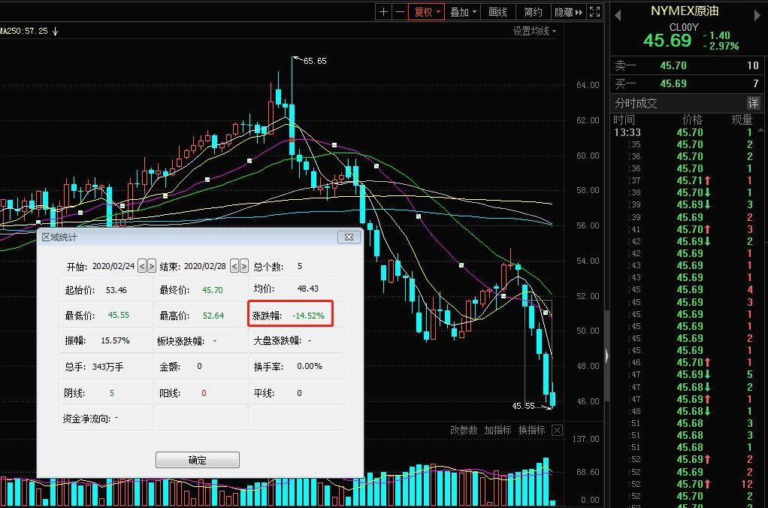Go to previous instrument with left arrow beside NYMEX原油
Screen dimensions: 768x508
618,16
